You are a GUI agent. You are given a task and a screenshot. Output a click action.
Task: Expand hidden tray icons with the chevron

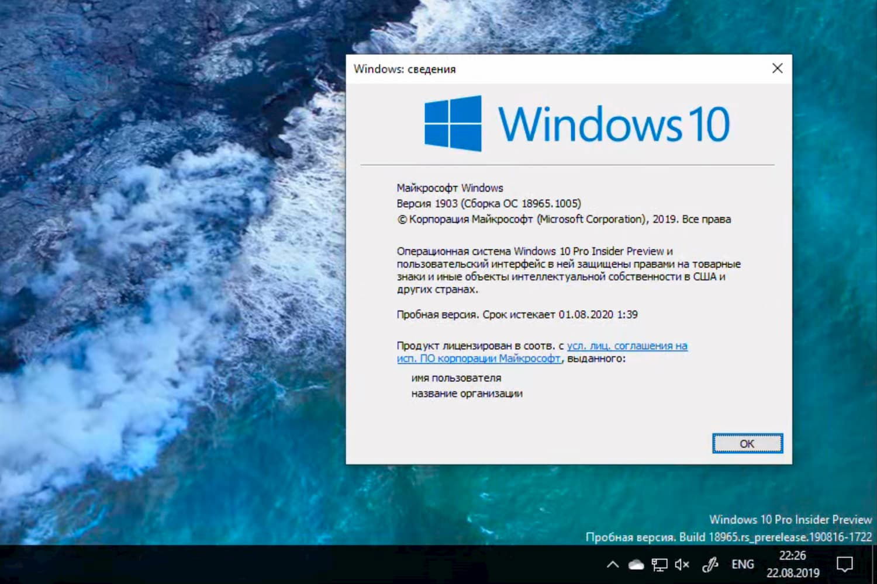coord(612,564)
